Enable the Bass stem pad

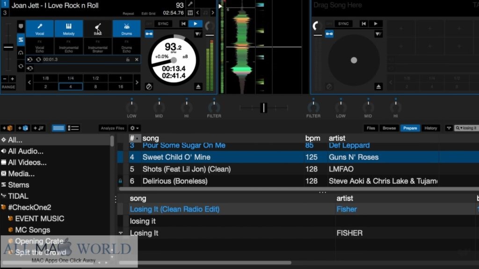tap(98, 28)
